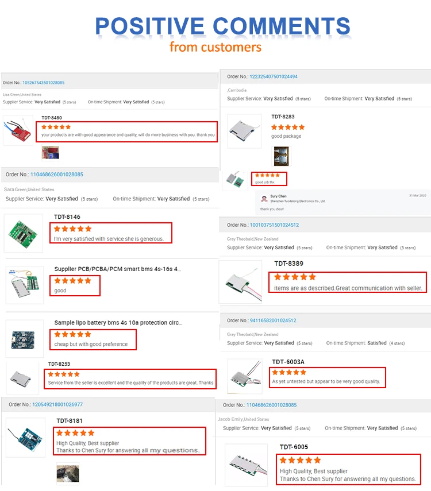The height and width of the screenshot is (491, 431).
Task: Click the Sury Chen avatar icon
Action: coord(264,199)
